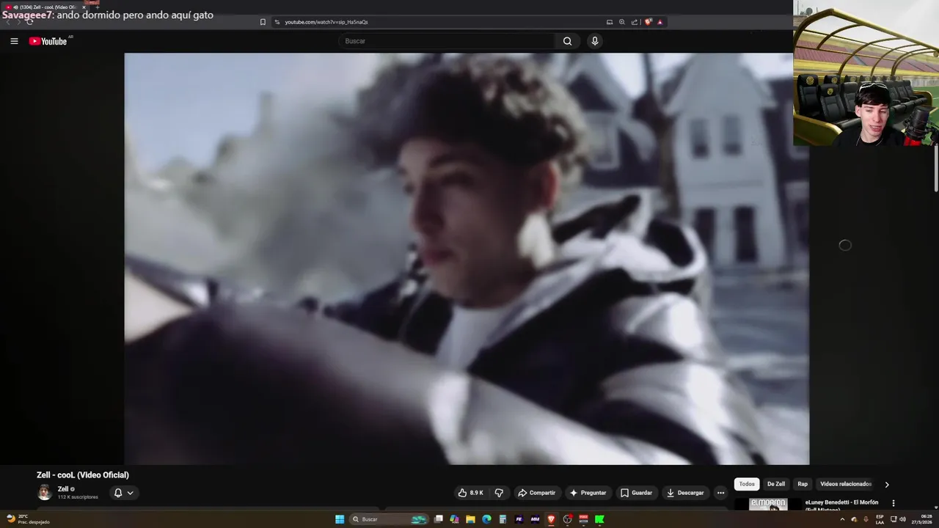Click the Windows taskbar search box
The height and width of the screenshot is (528, 939).
[x=389, y=519]
